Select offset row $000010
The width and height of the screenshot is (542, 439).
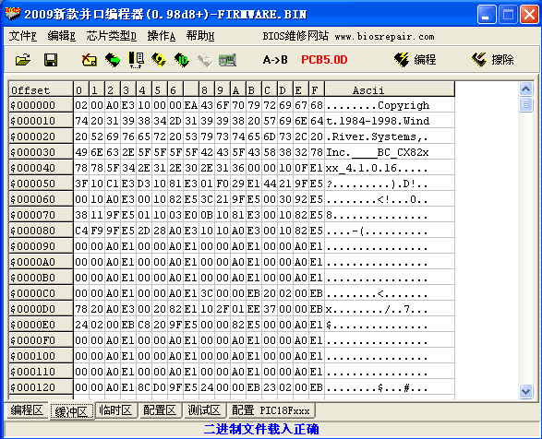(41, 121)
